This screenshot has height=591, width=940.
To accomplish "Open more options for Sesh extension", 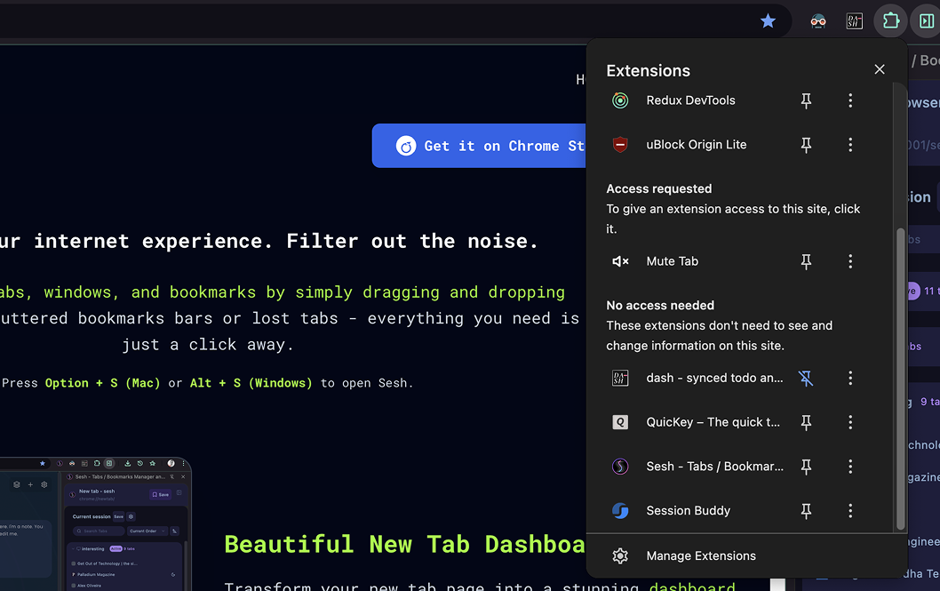I will coord(850,467).
